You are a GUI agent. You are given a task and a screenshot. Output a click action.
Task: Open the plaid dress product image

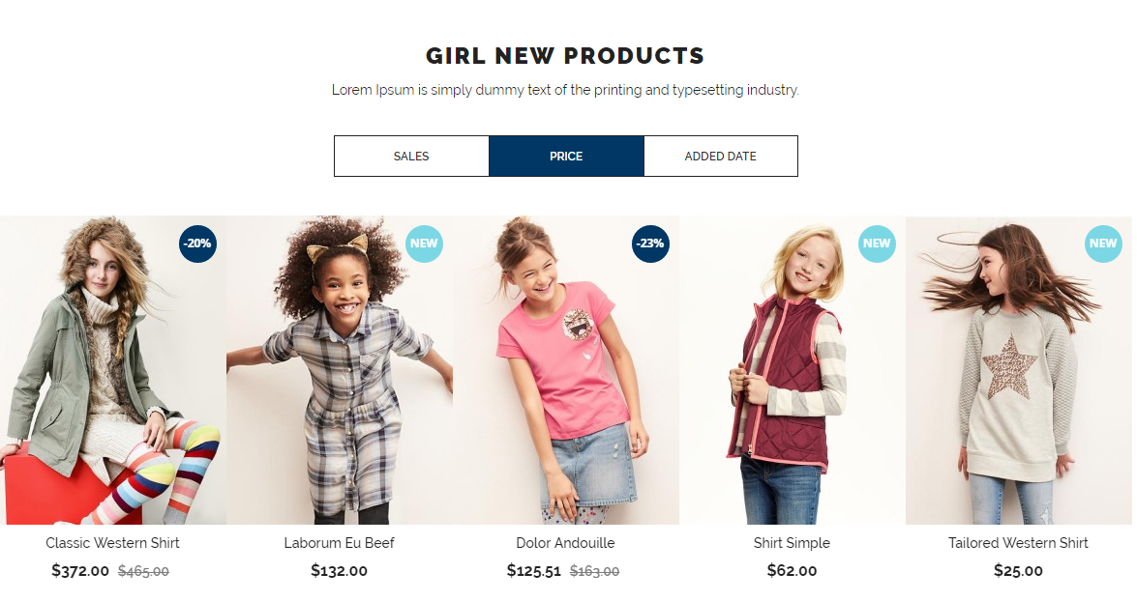click(340, 370)
